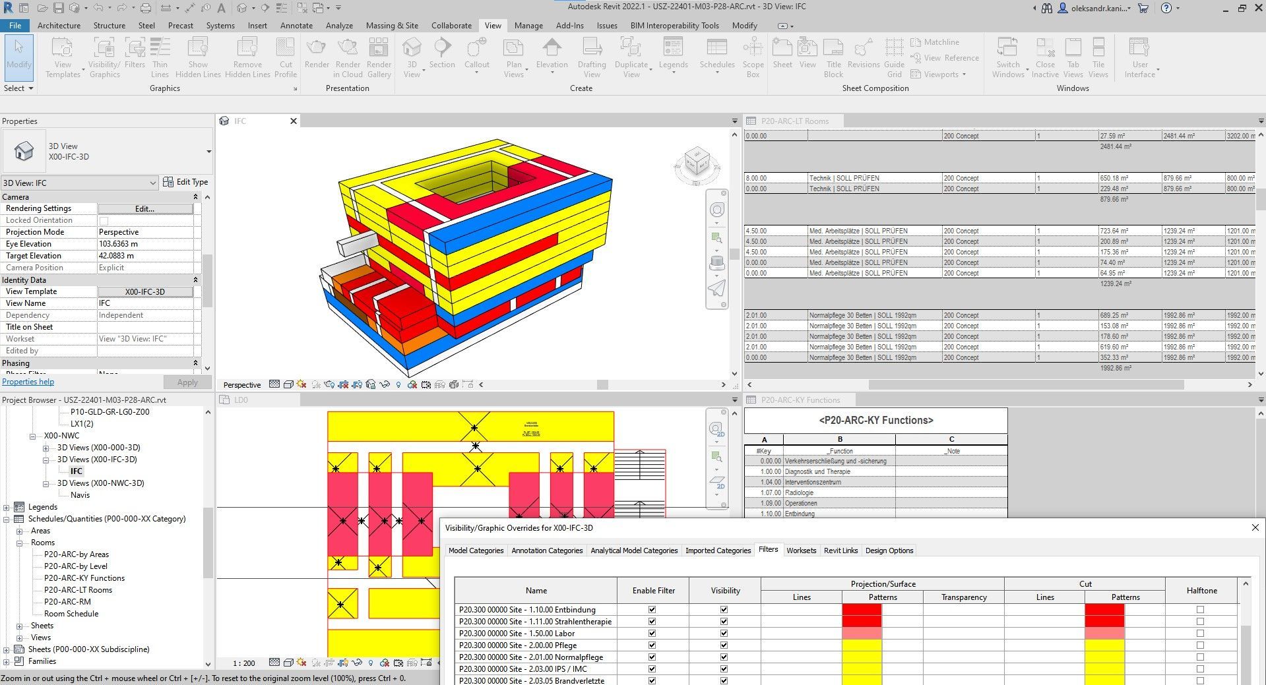The image size is (1266, 685).
Task: Select P20-ARC-LT Rooms schedule in browser
Action: pos(78,590)
